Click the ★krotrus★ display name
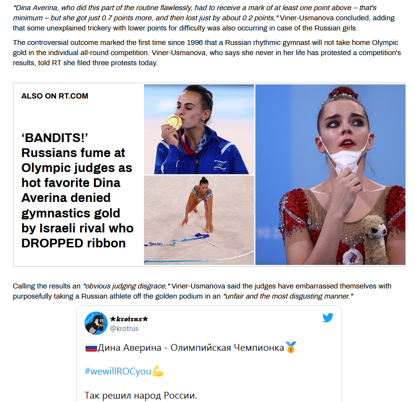The height and width of the screenshot is (402, 415). 129,319
